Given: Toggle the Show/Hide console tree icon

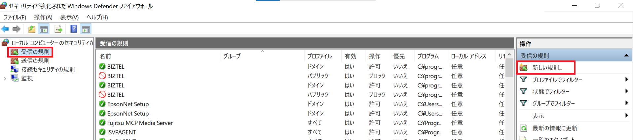Looking at the screenshot, I should pyautogui.click(x=44, y=29).
